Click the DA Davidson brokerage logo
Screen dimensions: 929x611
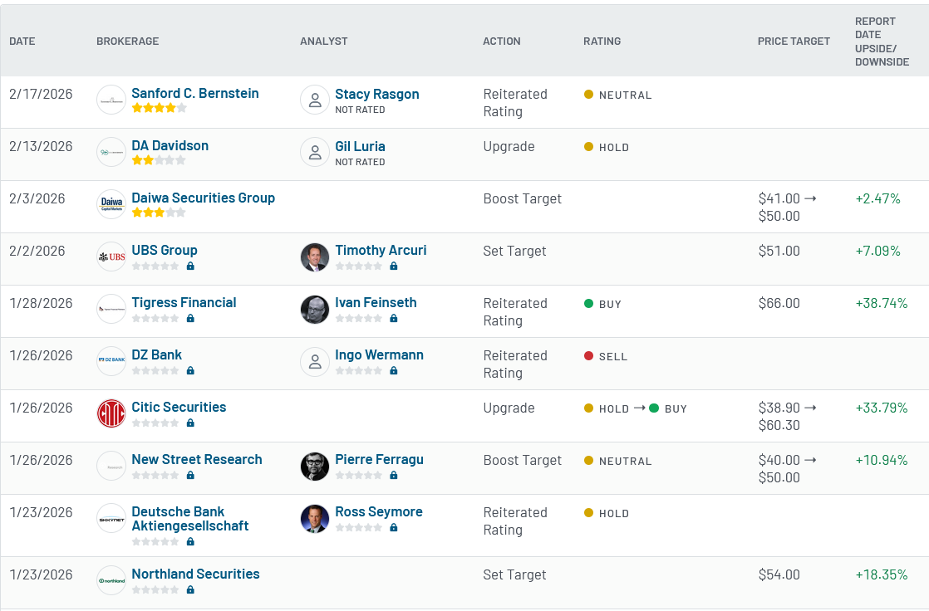pos(111,152)
